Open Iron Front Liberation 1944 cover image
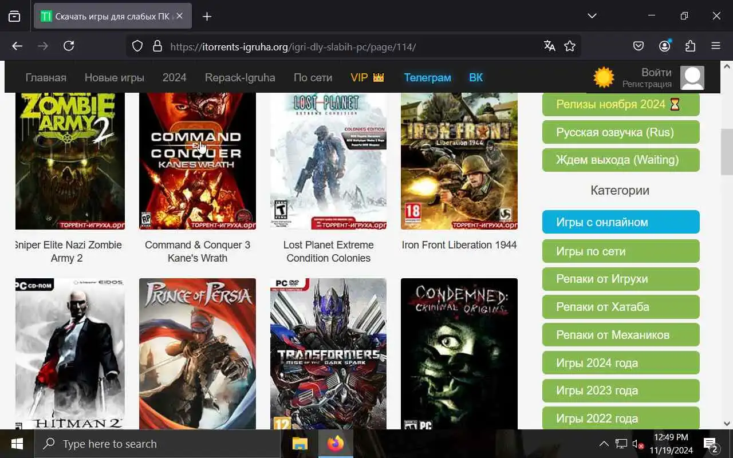Image resolution: width=733 pixels, height=458 pixels. click(x=459, y=161)
